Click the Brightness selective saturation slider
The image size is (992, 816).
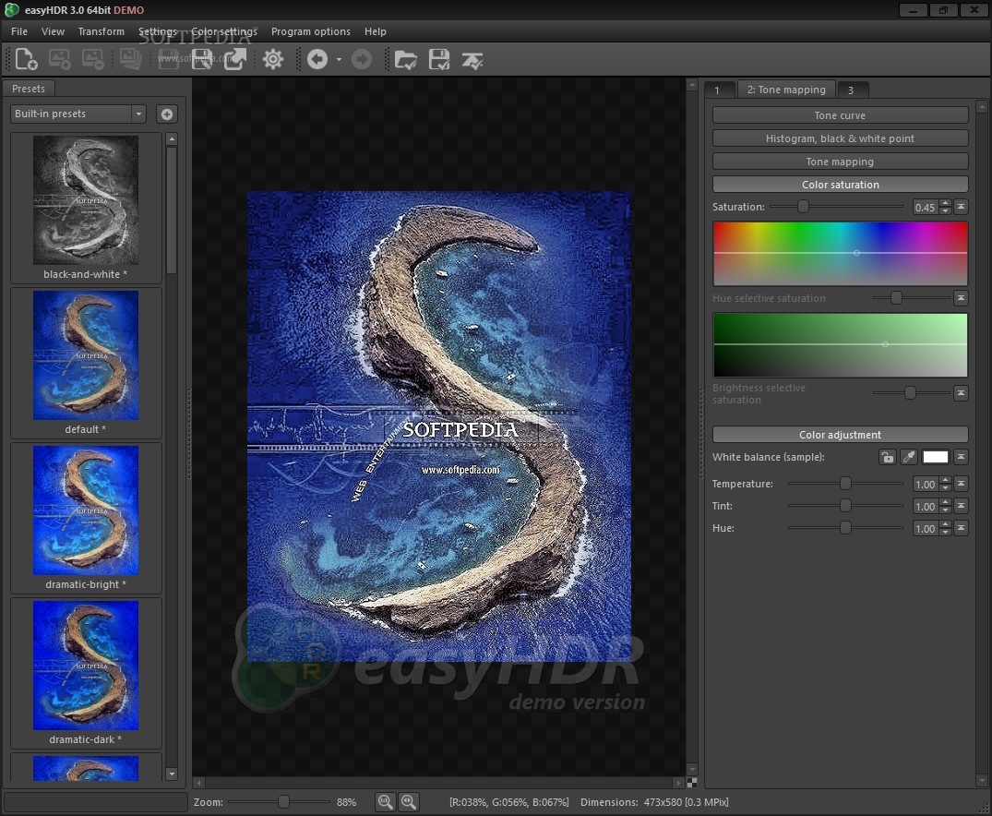(x=910, y=393)
